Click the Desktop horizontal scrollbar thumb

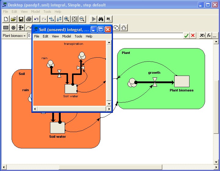110,167
